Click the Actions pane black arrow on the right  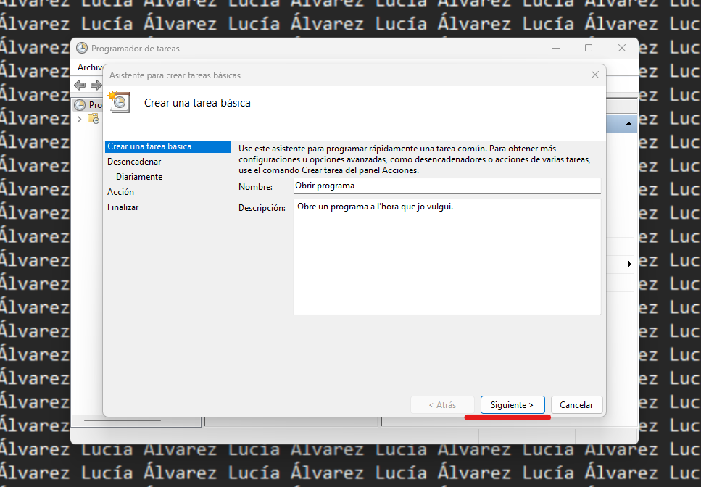tap(629, 264)
